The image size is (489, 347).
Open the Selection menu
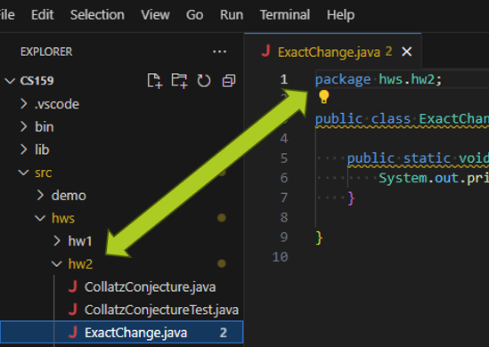click(97, 14)
